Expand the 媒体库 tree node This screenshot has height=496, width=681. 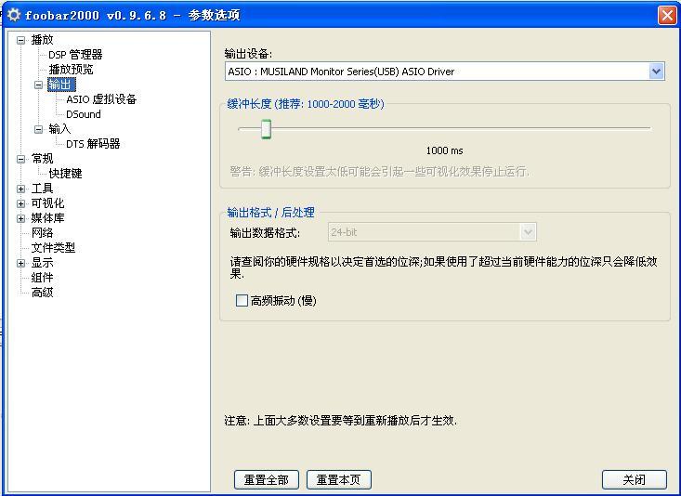point(20,218)
